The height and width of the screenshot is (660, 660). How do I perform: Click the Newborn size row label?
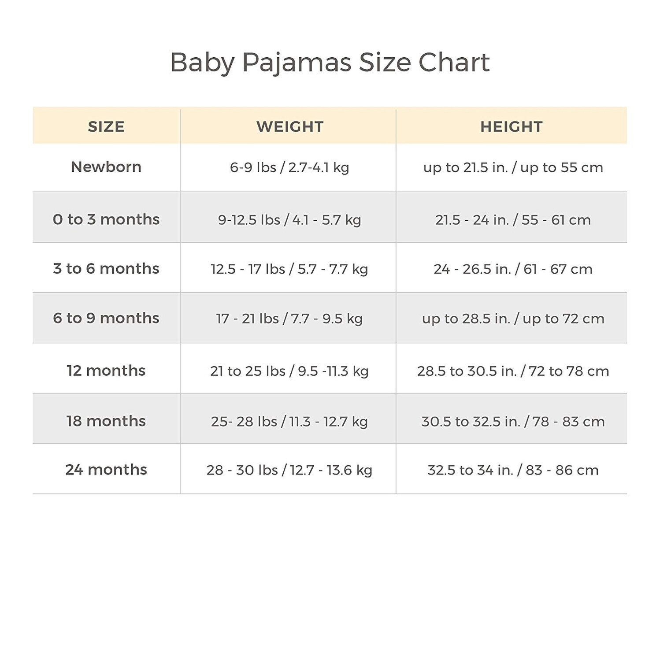tap(106, 167)
